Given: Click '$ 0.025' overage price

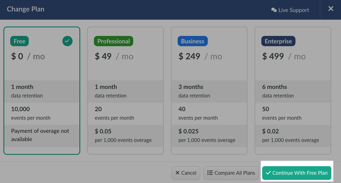Looking at the screenshot, I should 188,131.
